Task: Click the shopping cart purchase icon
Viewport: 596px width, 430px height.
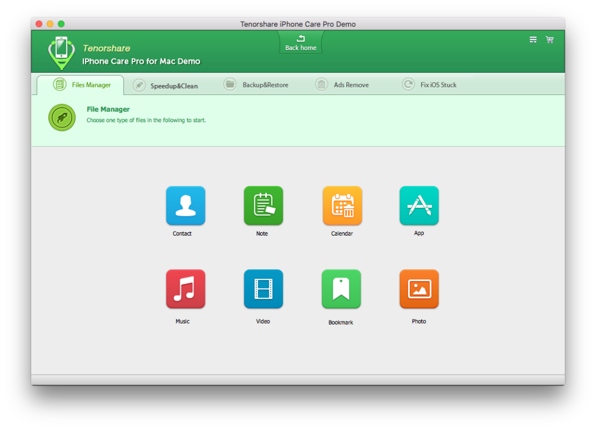Action: (549, 40)
